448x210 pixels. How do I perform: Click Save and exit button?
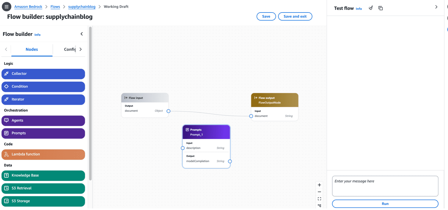pyautogui.click(x=295, y=17)
